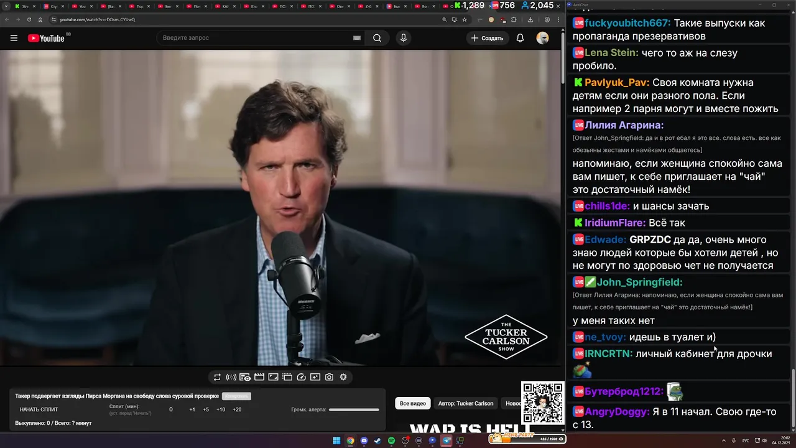
Task: Click the browser home icon
Action: (x=40, y=19)
